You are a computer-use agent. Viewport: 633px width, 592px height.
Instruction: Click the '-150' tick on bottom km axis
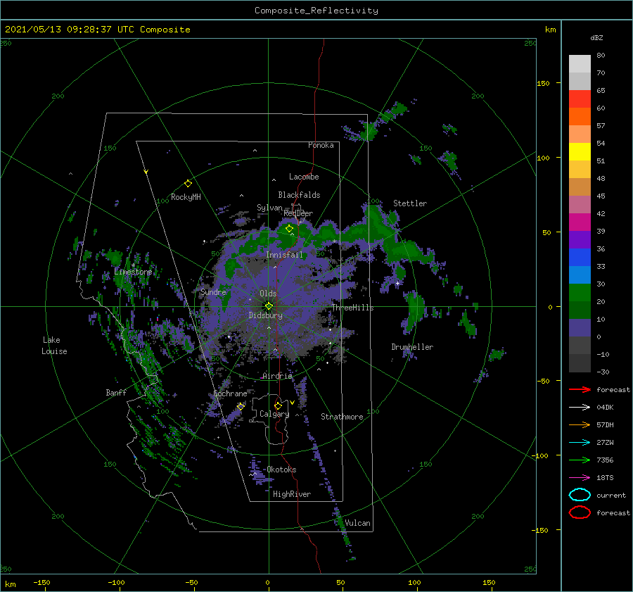pos(41,582)
